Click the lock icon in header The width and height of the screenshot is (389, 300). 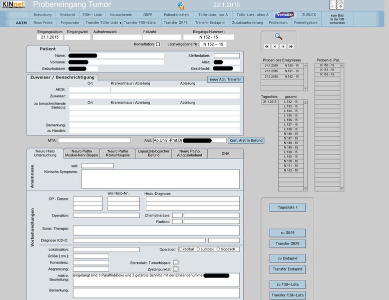[x=181, y=5]
